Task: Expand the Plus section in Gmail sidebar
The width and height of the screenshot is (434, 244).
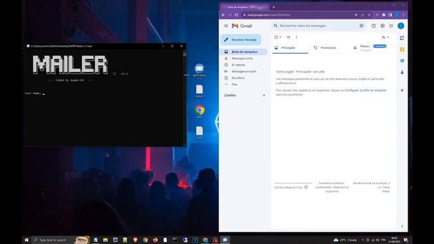Action: [x=235, y=84]
